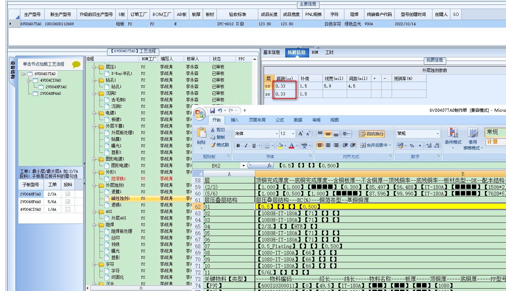The image size is (506, 291).
Task: Decrease decimal places
Action: [437, 146]
